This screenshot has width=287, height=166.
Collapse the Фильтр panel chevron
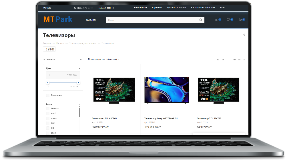click(x=81, y=60)
